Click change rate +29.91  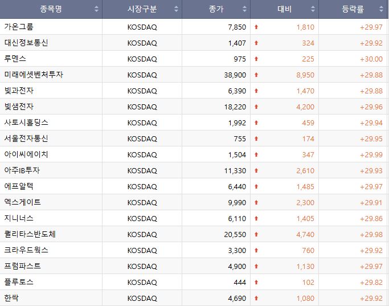pos(371,203)
